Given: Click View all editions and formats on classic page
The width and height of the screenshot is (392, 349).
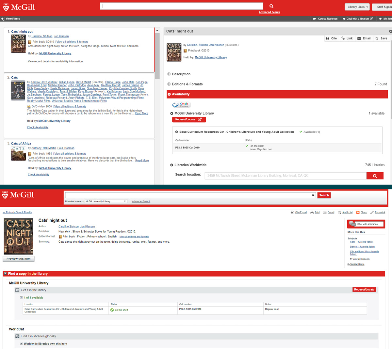Looking at the screenshot, I should 134,237.
